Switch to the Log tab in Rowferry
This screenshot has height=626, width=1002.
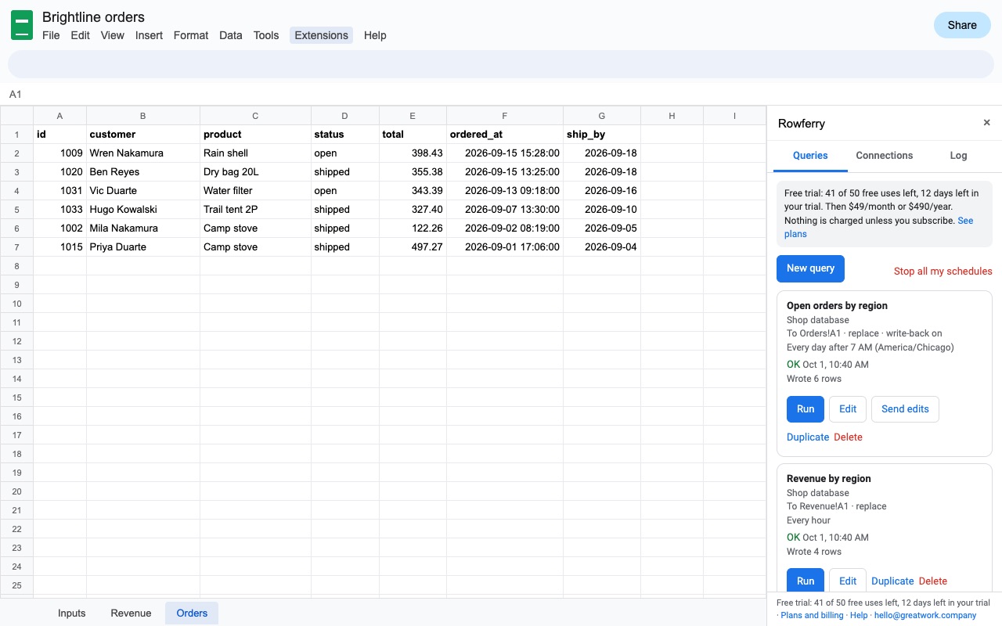tap(958, 156)
